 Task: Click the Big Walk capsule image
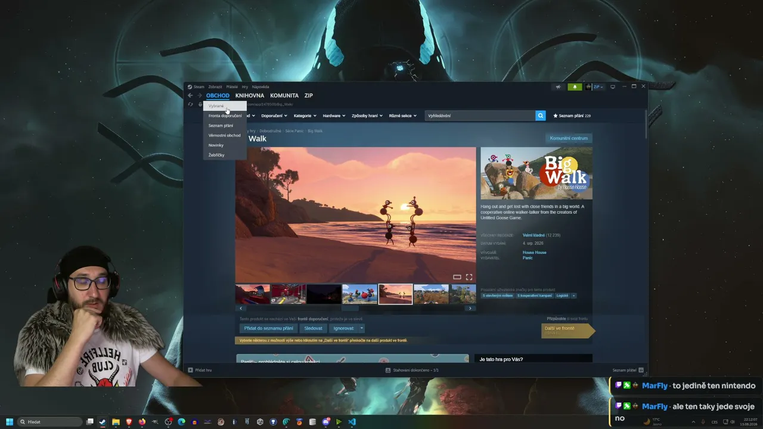(536, 173)
